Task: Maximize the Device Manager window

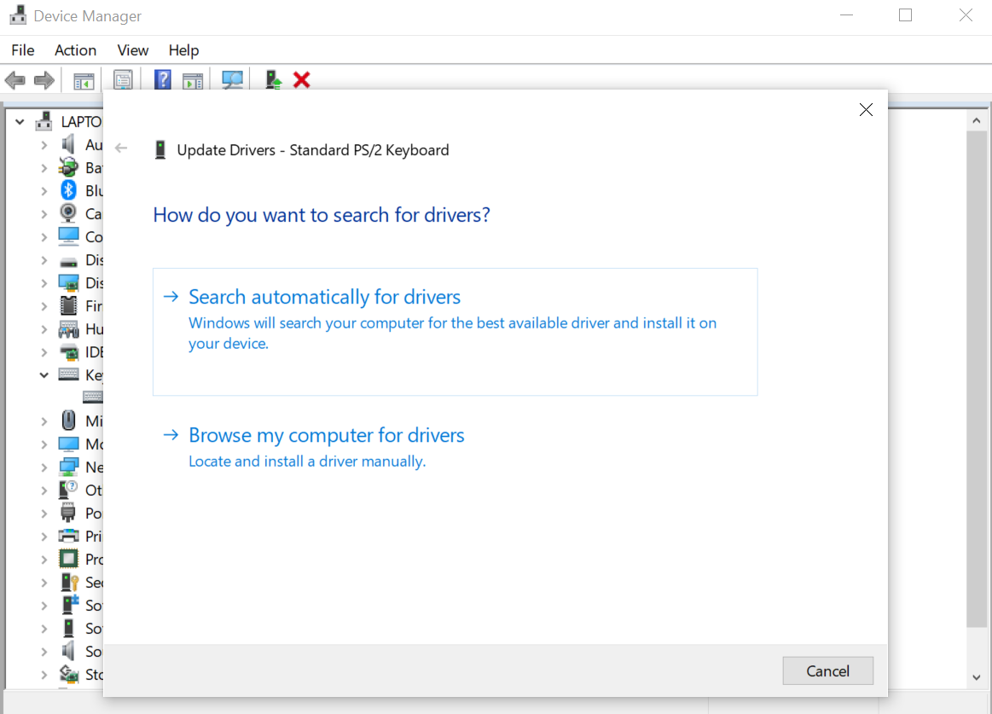Action: (905, 15)
